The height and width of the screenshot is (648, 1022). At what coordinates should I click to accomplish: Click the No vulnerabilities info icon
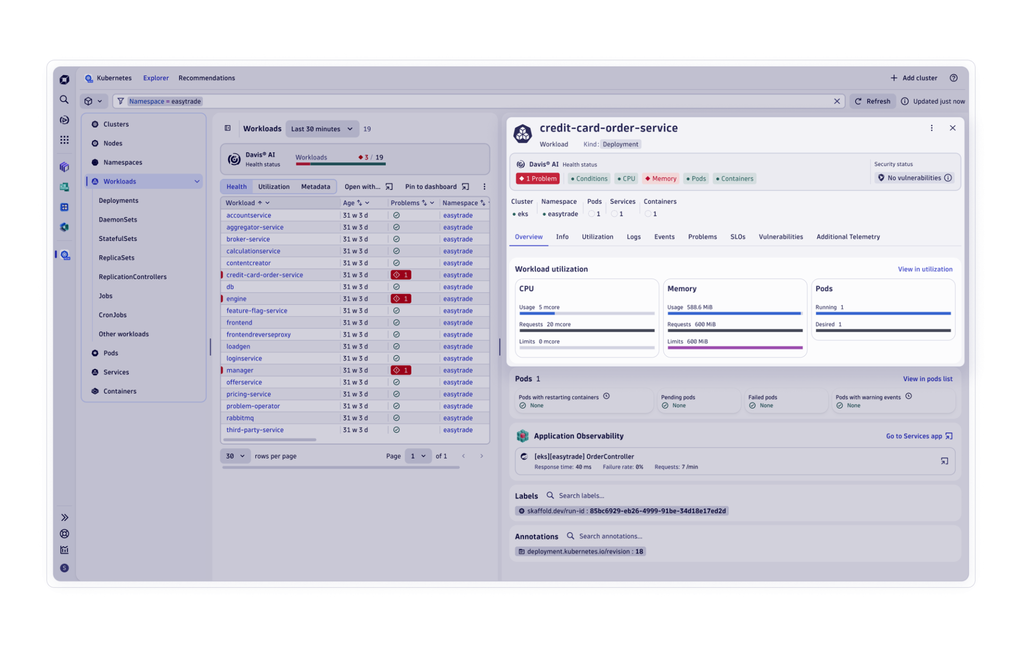(x=947, y=178)
